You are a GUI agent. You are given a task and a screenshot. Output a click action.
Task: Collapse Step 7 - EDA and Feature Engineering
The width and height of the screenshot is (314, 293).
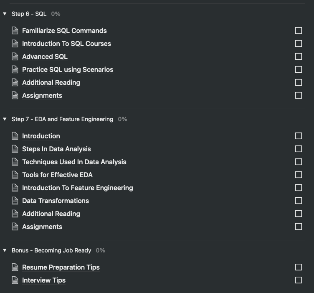(5, 119)
